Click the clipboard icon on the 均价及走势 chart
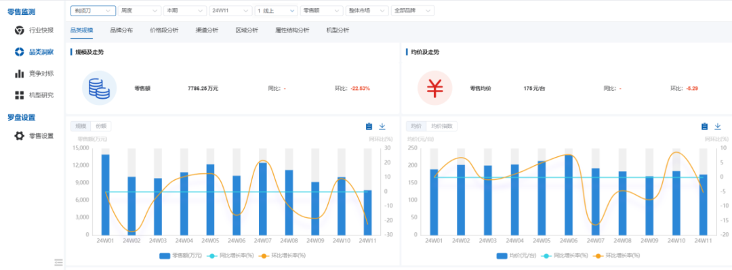Viewport: 732px width, 270px height. click(705, 126)
